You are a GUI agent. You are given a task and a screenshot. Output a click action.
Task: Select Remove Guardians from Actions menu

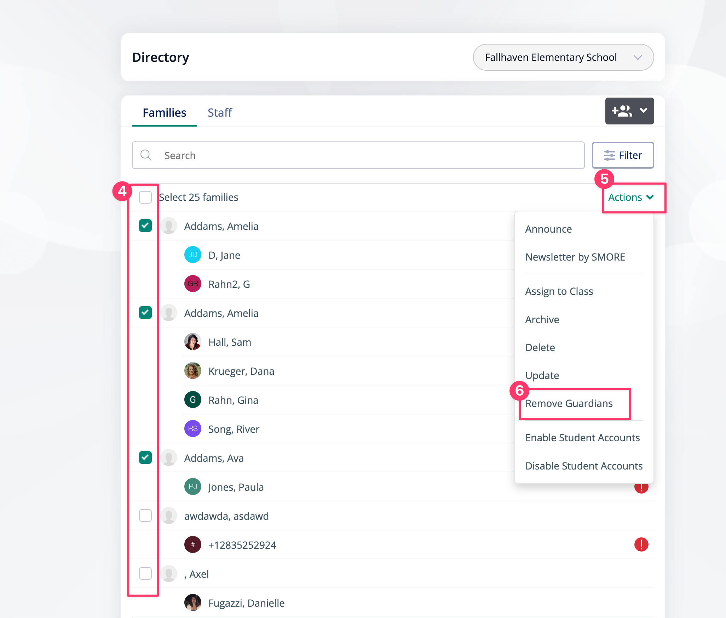coord(569,403)
